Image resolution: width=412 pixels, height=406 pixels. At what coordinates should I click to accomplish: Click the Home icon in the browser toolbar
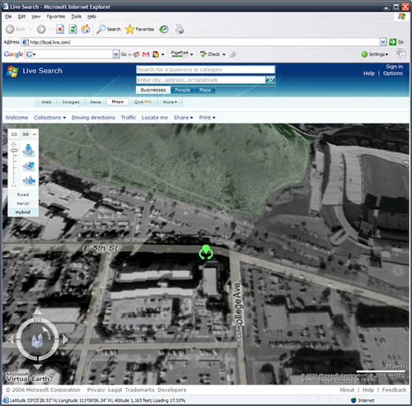tap(85, 29)
